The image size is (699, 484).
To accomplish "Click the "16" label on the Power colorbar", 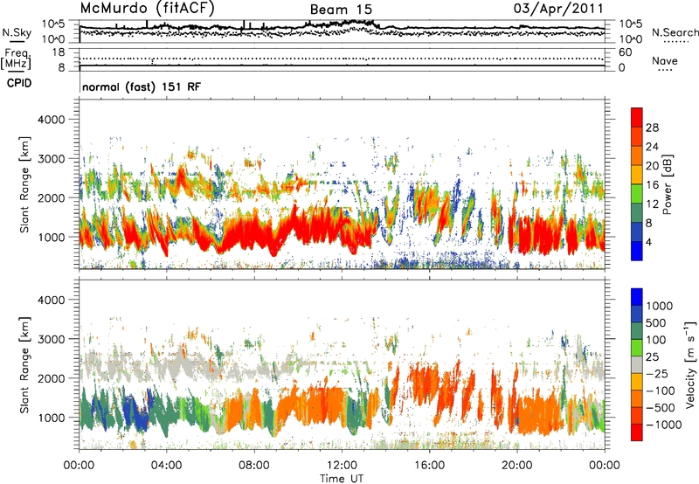I will [x=652, y=185].
